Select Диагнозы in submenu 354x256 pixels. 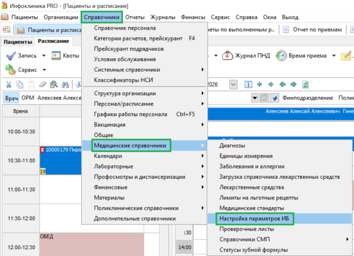pos(280,145)
